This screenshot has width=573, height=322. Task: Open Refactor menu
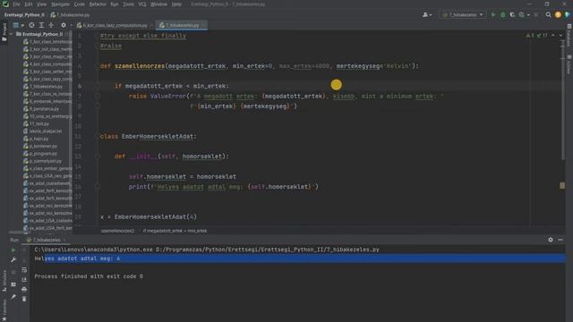(x=98, y=4)
